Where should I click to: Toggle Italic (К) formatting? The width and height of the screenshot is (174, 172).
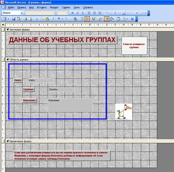(x=77, y=13)
